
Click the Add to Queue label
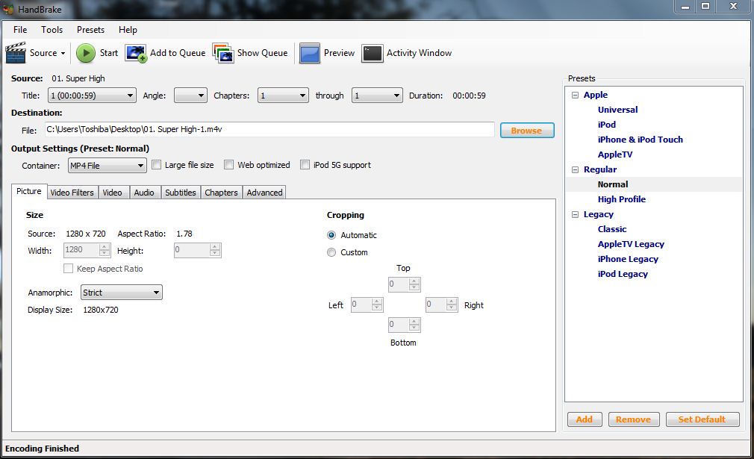click(x=178, y=53)
